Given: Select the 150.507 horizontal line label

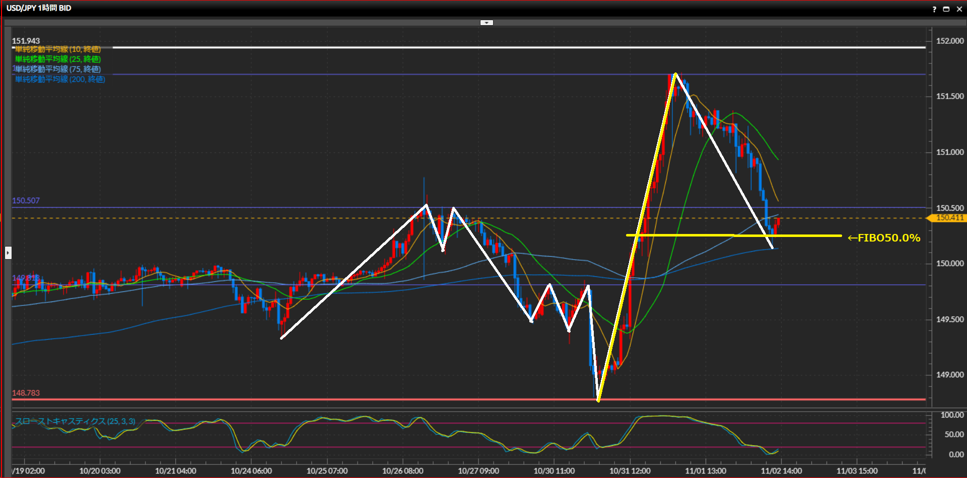Looking at the screenshot, I should click(x=26, y=201).
